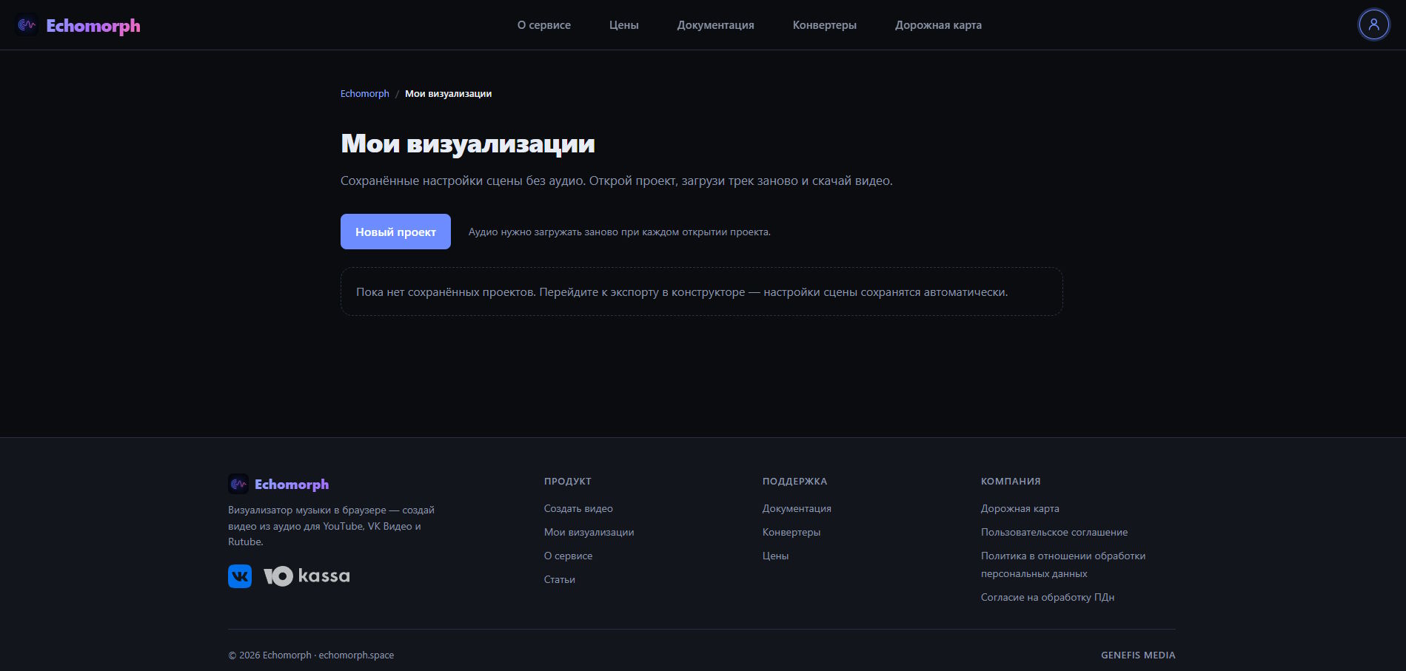The width and height of the screenshot is (1406, 671).
Task: Click the Echomorph breadcrumb link
Action: click(x=365, y=94)
